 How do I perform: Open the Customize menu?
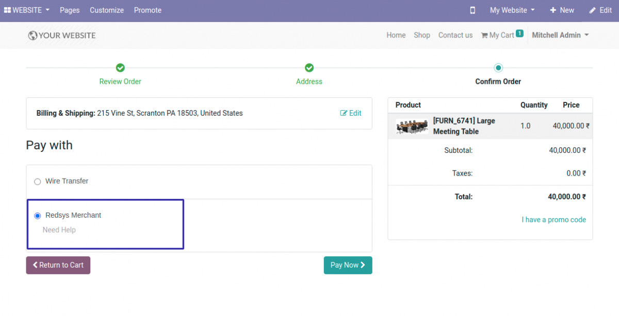[107, 10]
